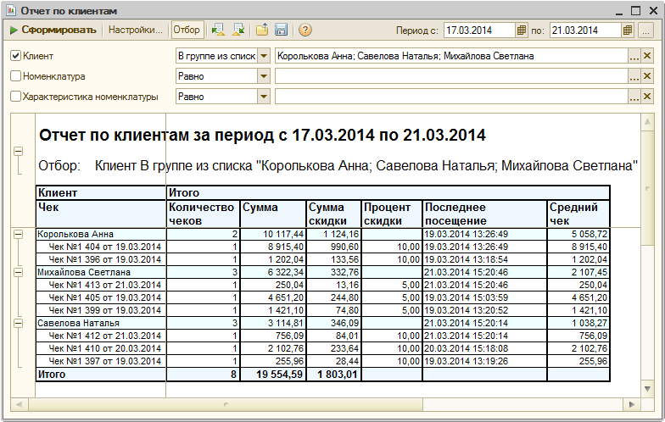The width and height of the screenshot is (665, 422).
Task: Click Королькова Анна sum 10 117,44
Action: pos(273,234)
